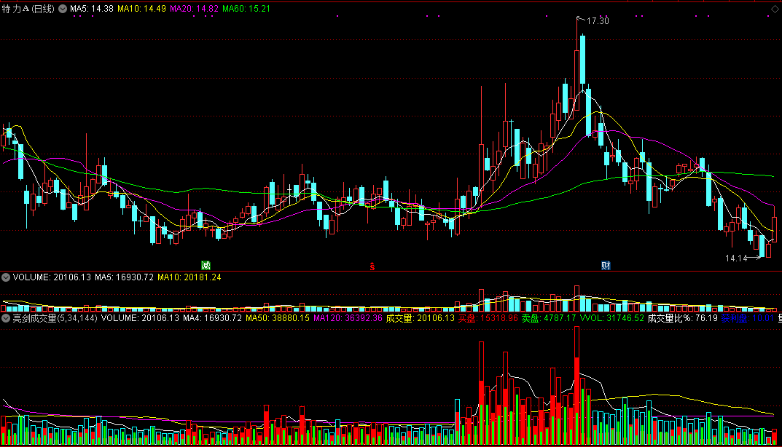Open the blue 财 financial report marker
The image size is (782, 447).
coord(606,266)
